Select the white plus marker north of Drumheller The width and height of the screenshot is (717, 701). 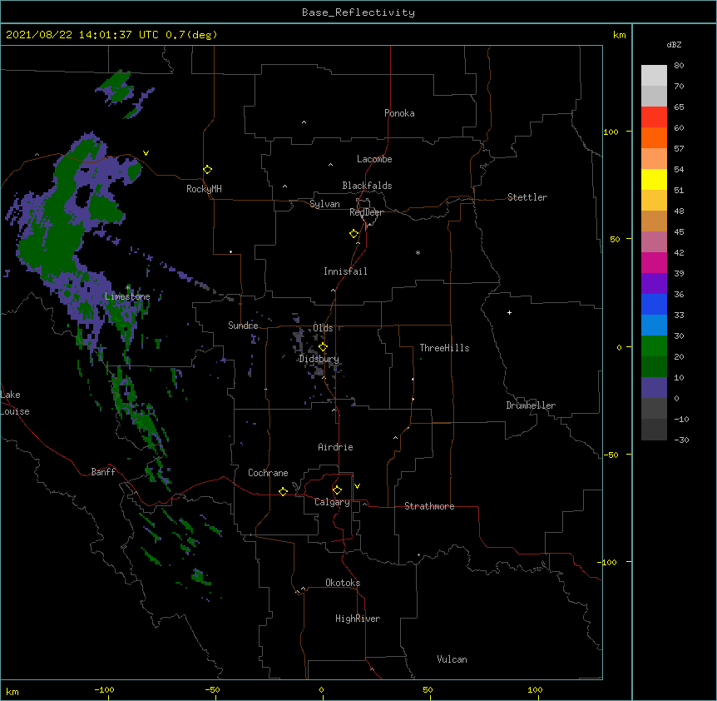point(509,312)
